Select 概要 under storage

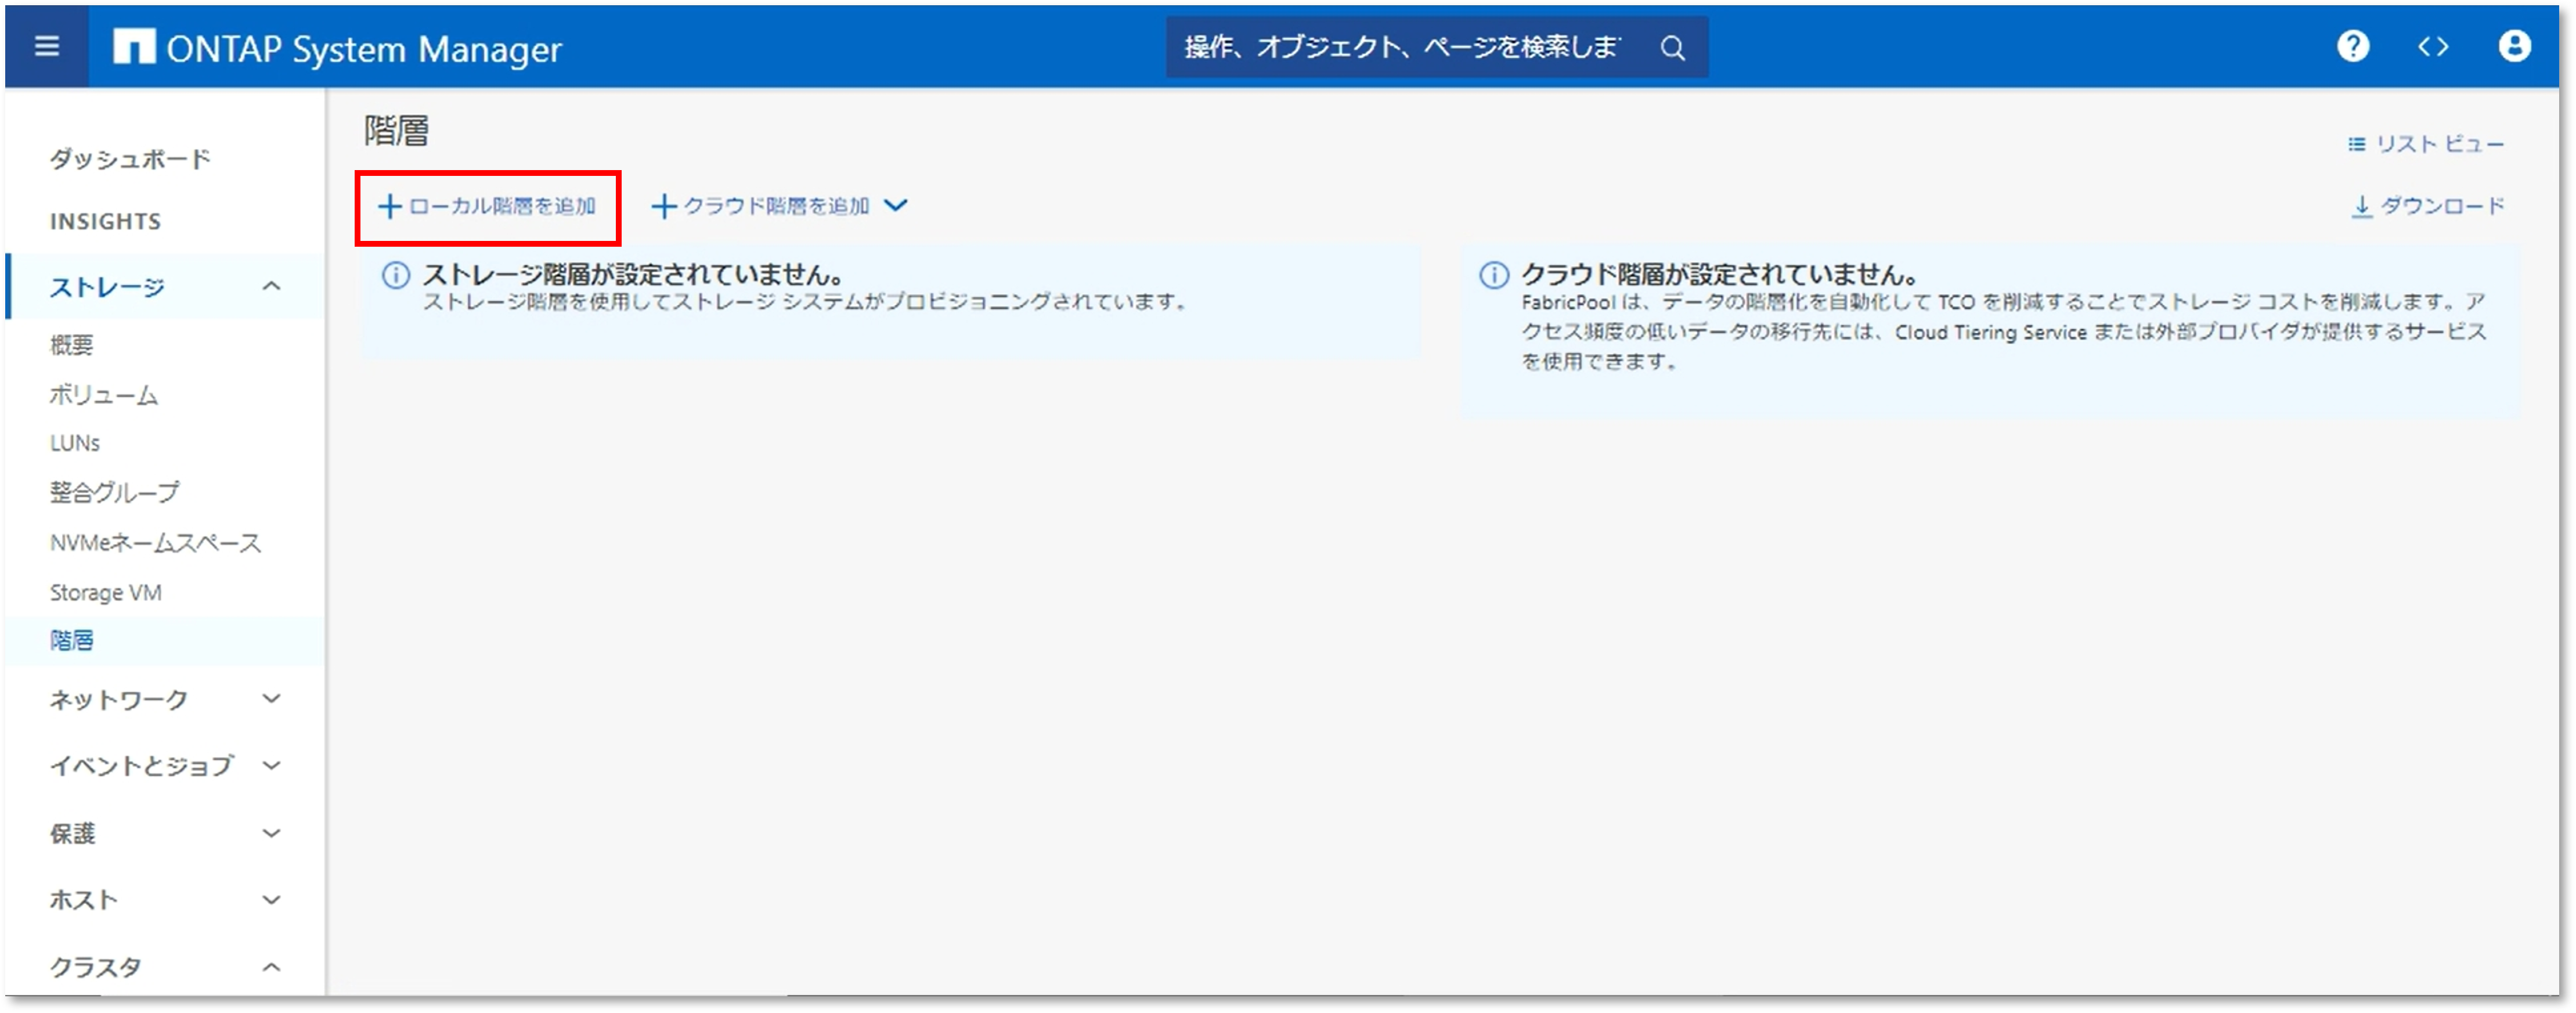pyautogui.click(x=71, y=345)
